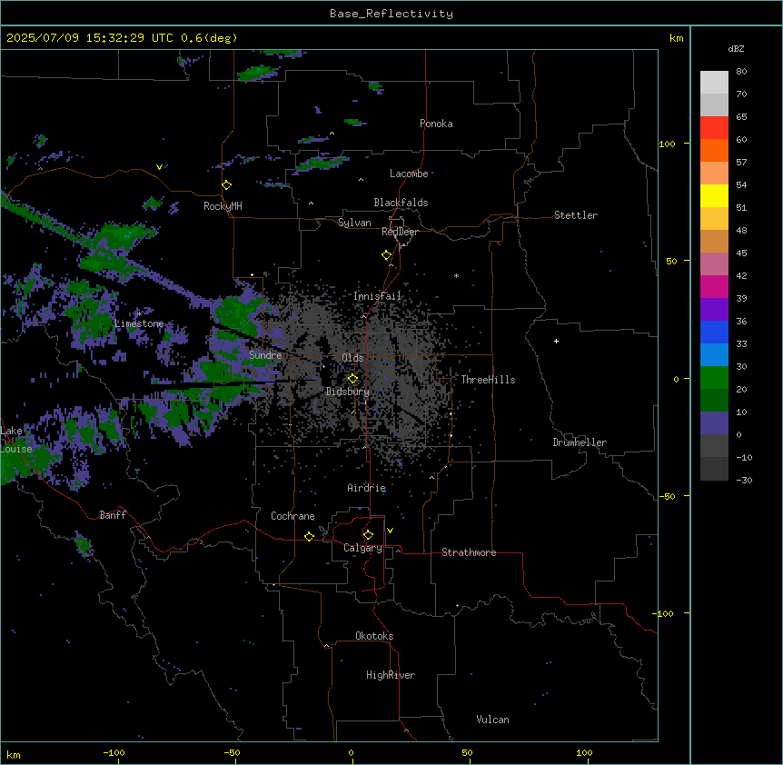783x765 pixels.
Task: Click the -50 tick on the right axis
Action: tap(667, 496)
